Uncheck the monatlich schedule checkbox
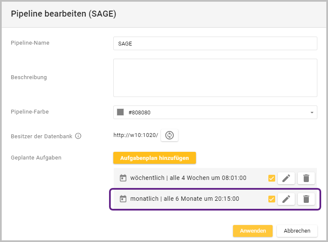The height and width of the screenshot is (242, 328). 272,199
